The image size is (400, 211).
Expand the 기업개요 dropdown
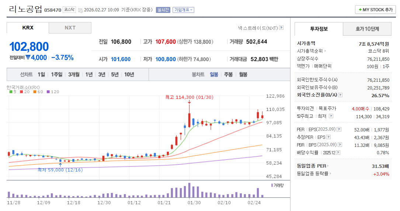coord(184,10)
